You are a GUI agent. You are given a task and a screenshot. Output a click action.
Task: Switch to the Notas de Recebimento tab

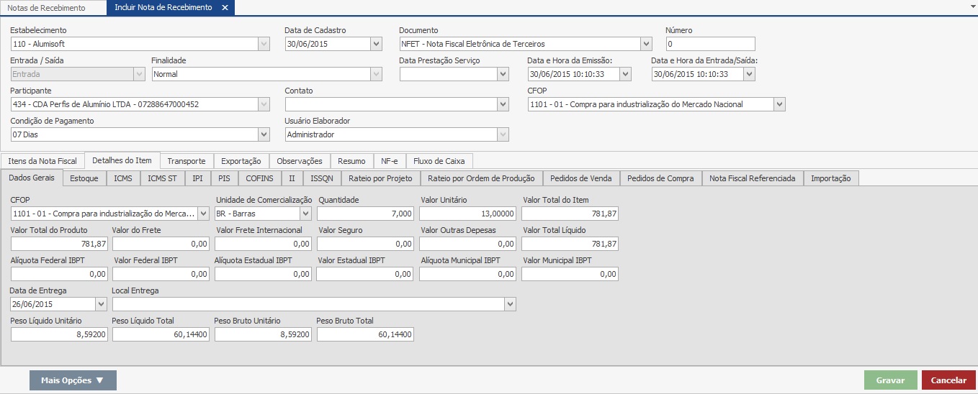[x=46, y=8]
